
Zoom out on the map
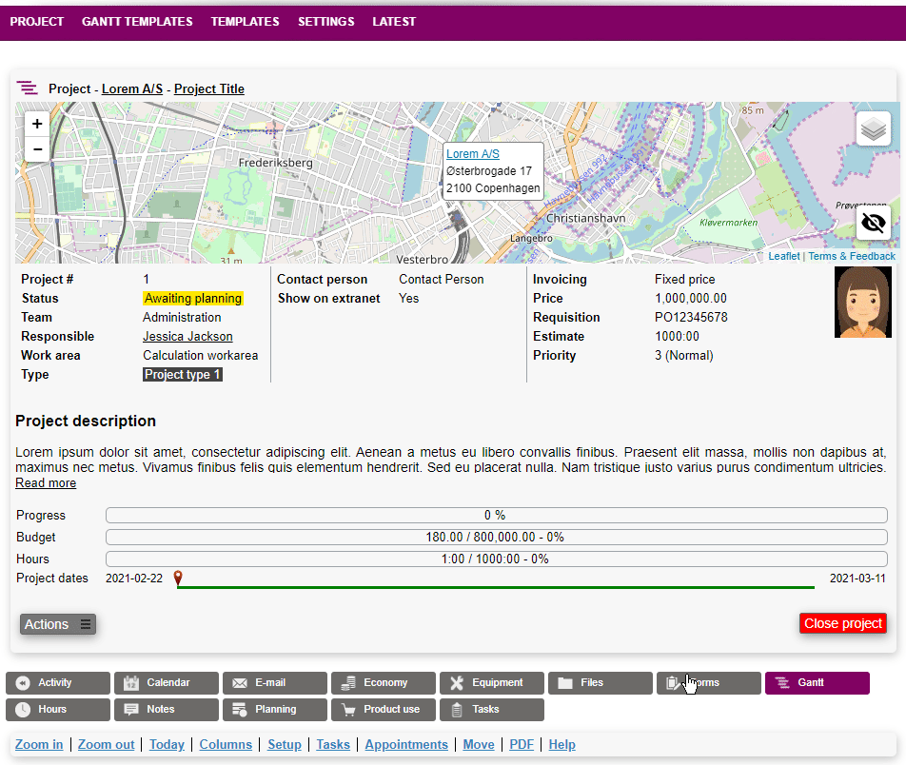[37, 149]
